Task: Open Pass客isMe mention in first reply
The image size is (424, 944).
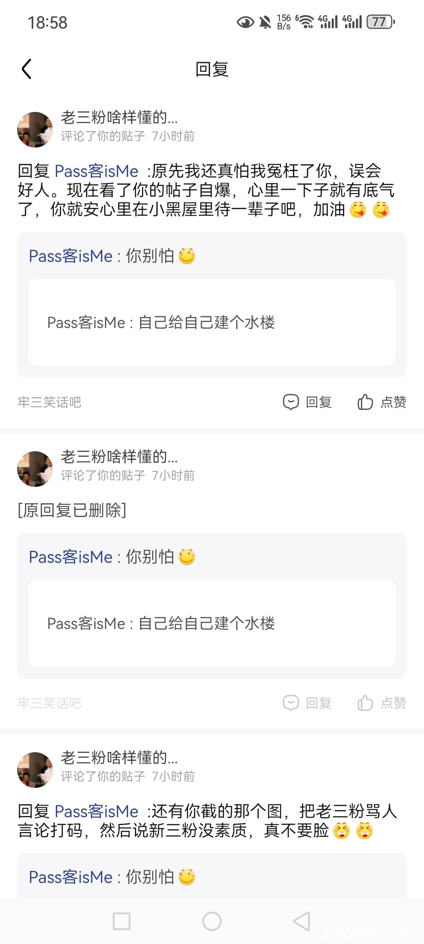Action: 96,171
